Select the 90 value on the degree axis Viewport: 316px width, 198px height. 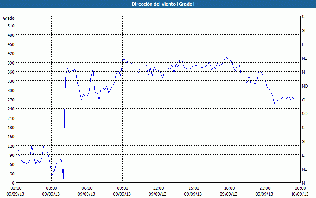12,155
